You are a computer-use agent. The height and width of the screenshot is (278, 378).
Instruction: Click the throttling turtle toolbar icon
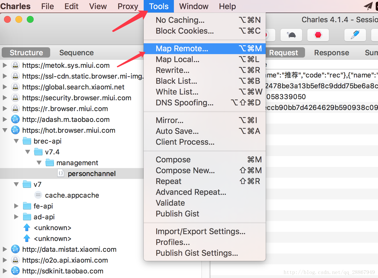pyautogui.click(x=291, y=35)
